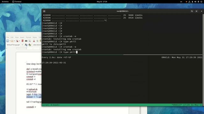
Task: Click 'ORACLE: Mon May 31 17:29:39 2021' header
Action: [x=182, y=57]
